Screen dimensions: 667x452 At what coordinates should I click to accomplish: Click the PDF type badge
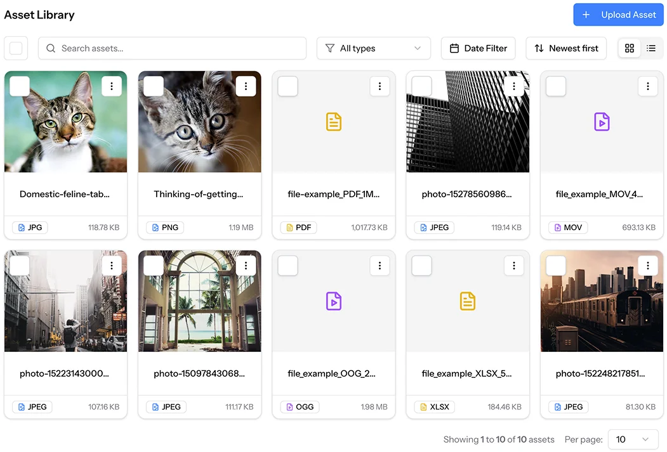(x=299, y=228)
